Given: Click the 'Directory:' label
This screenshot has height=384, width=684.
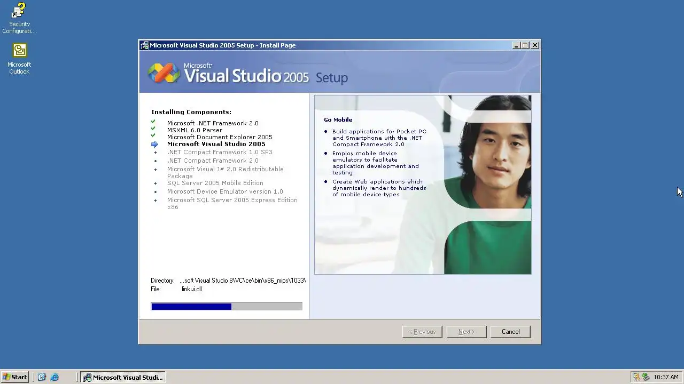Looking at the screenshot, I should 162,281.
